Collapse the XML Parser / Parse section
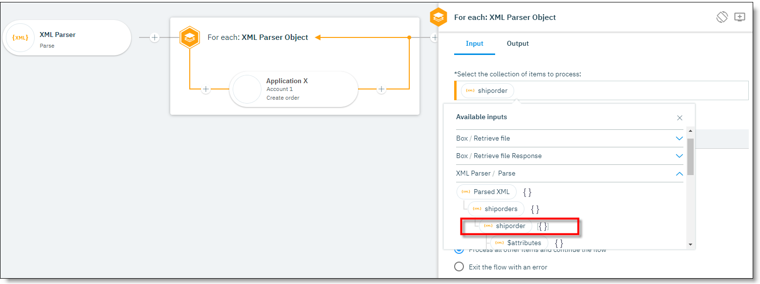Viewport: 760px width, 284px height. click(x=679, y=174)
